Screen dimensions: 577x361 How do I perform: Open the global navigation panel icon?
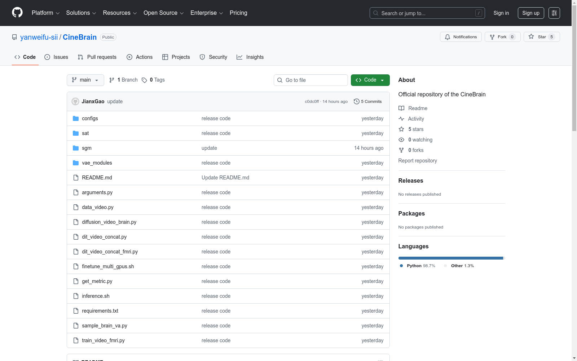coord(554,13)
